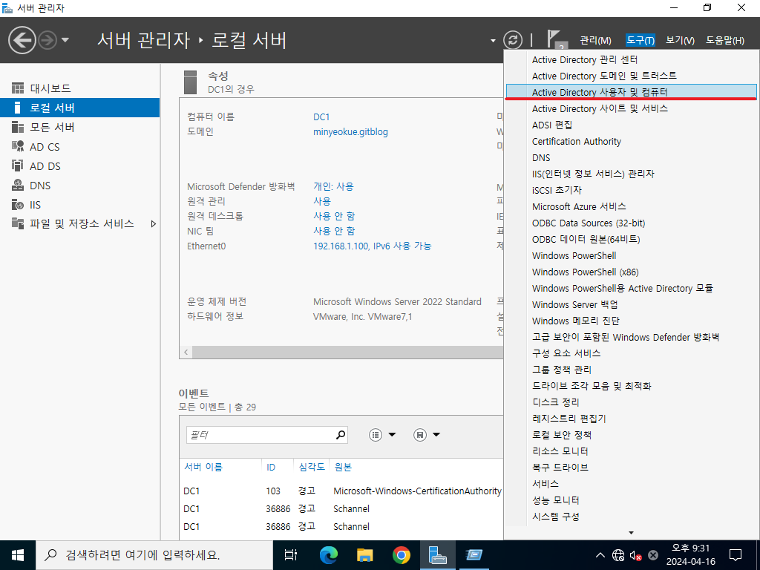Click the forward navigation arrow
The image size is (760, 570).
click(47, 40)
